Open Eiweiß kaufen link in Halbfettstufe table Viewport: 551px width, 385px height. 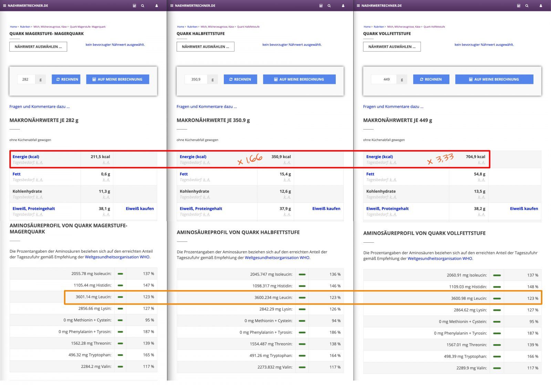click(326, 209)
